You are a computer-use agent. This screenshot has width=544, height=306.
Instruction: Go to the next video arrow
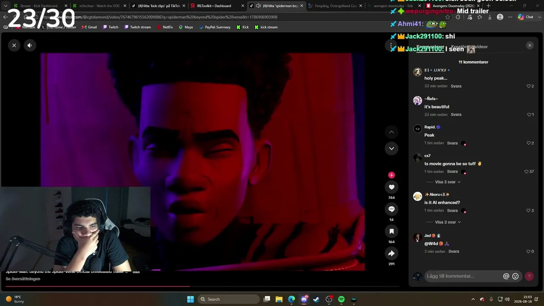[391, 148]
